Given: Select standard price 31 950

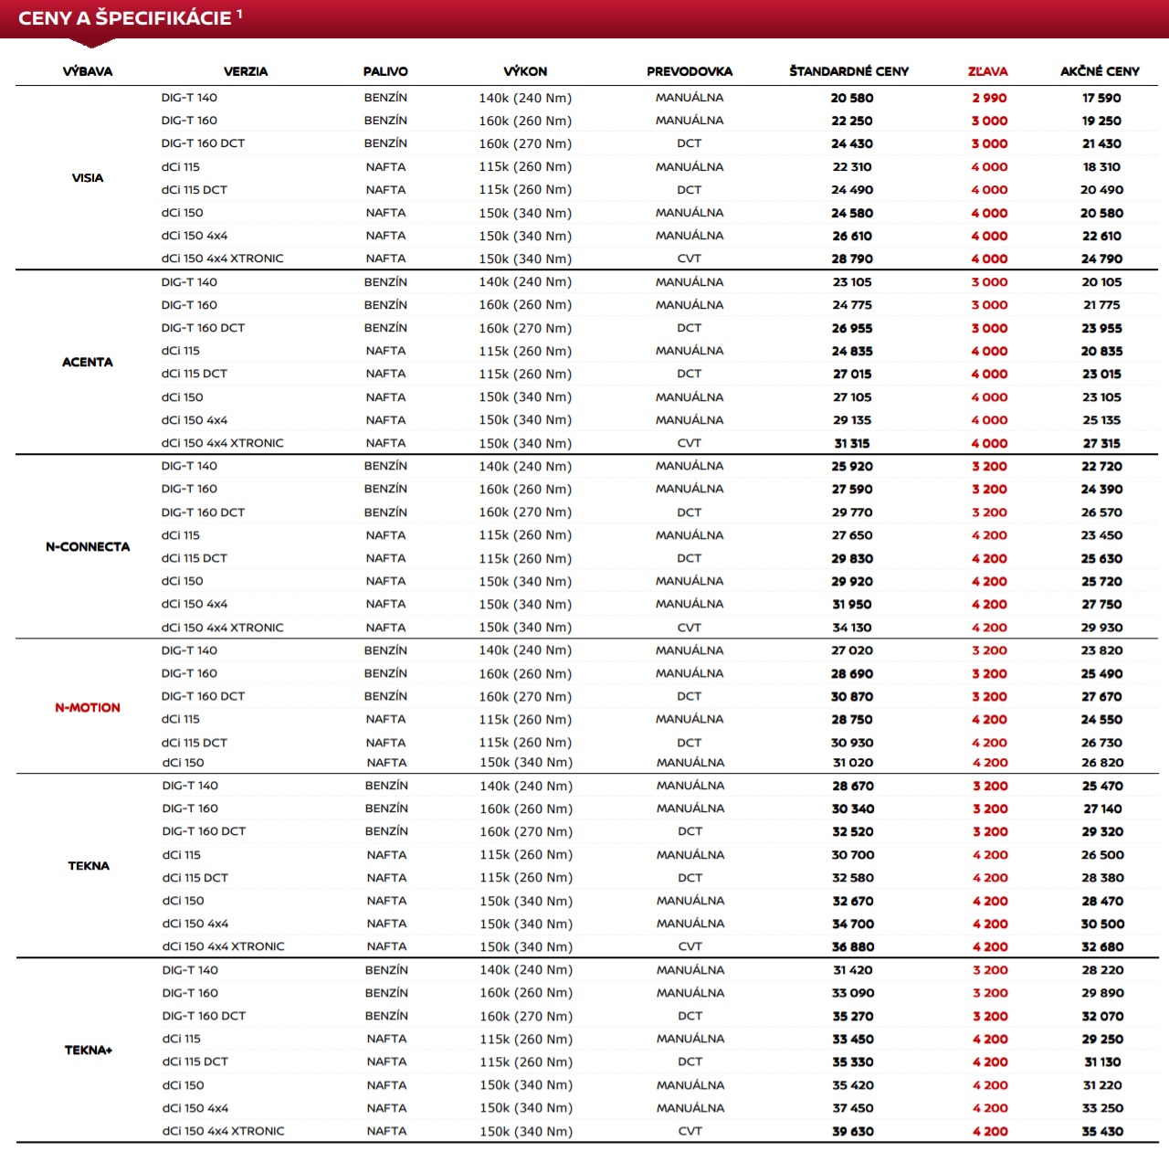Looking at the screenshot, I should tap(852, 605).
